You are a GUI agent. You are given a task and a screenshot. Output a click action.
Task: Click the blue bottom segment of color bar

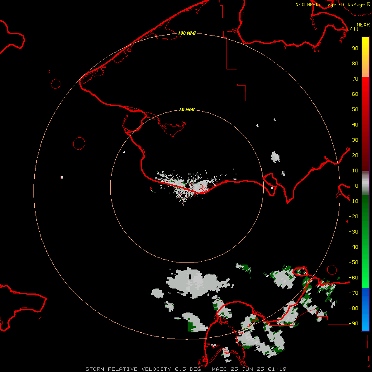coord(365,309)
